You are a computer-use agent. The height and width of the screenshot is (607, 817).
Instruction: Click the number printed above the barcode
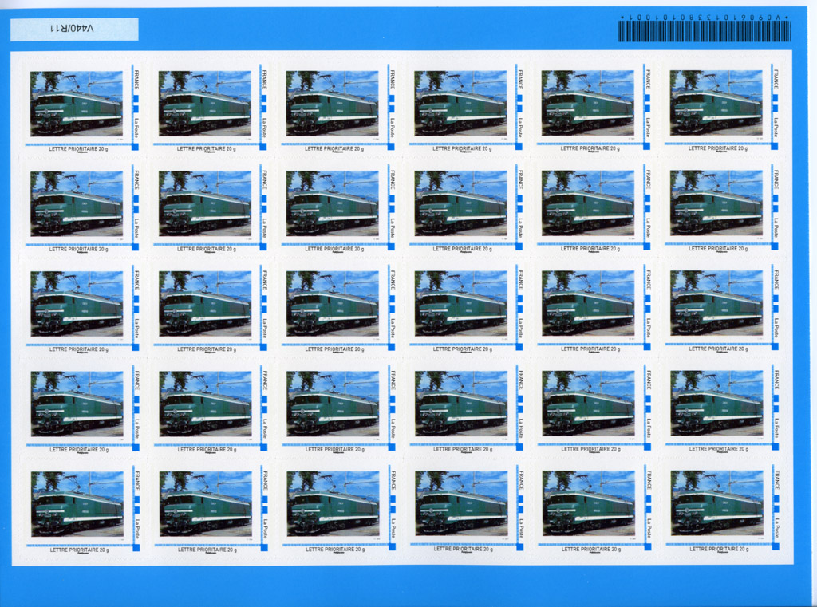tap(704, 18)
